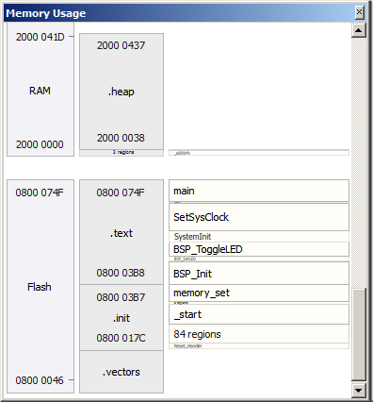Click the scroll up arrow button
Screen dimensions: 373x402
358,30
